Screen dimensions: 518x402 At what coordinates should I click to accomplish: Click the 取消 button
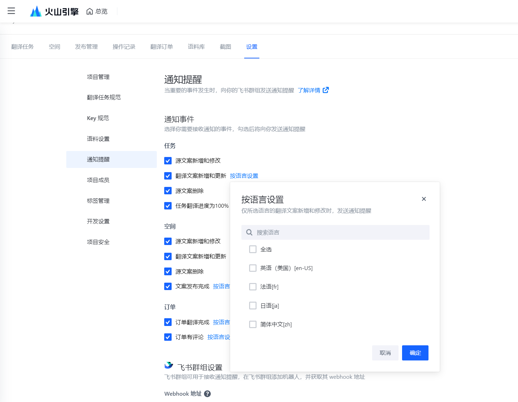pyautogui.click(x=385, y=353)
